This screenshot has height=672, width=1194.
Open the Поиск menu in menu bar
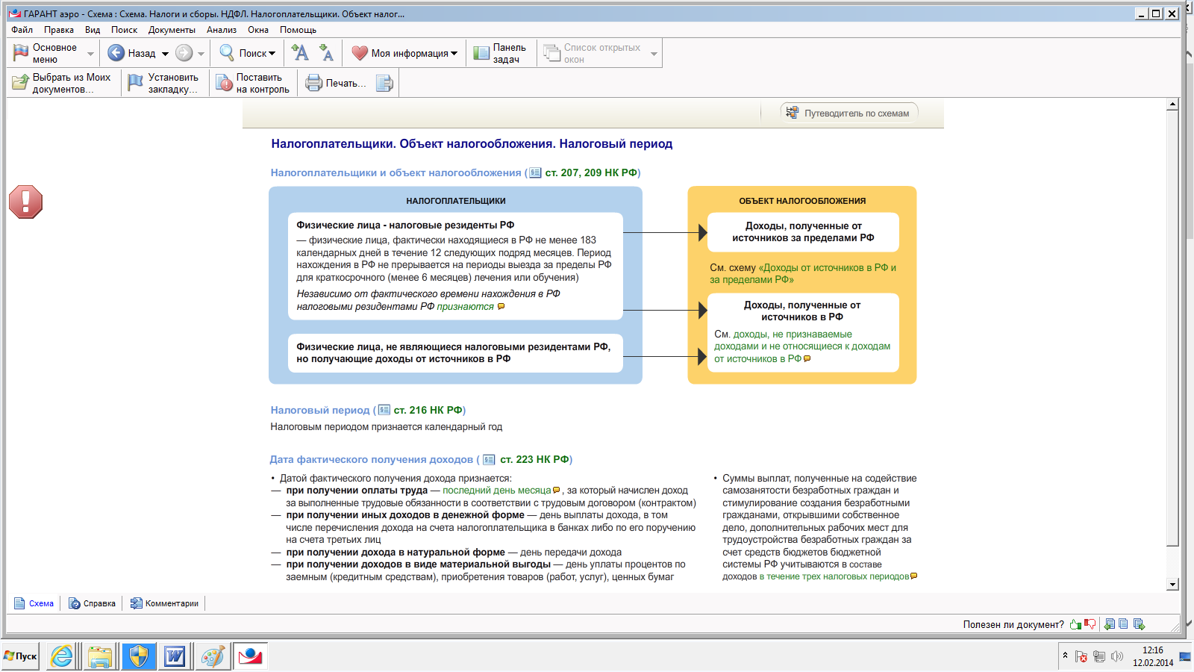pos(124,30)
